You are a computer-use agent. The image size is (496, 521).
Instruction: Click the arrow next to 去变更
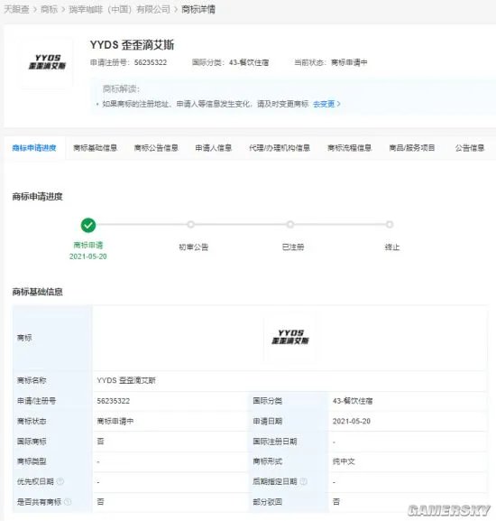point(339,104)
